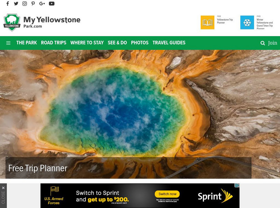Open the Pinterest icon link
This screenshot has height=208, width=280.
tap(33, 4)
